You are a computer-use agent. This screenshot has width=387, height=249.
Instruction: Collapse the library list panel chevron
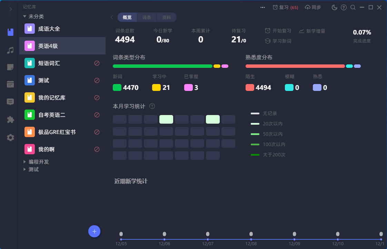pos(112,17)
